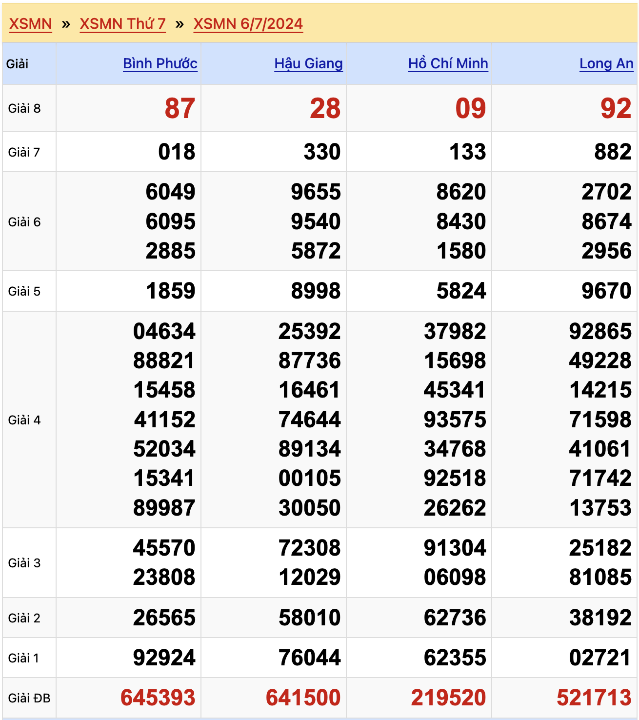
Task: Select the Giải 3 row label
Action: pos(24,563)
